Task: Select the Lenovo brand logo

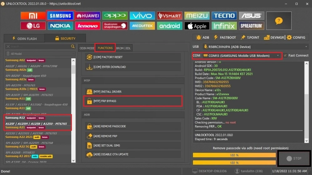Action: coord(88,26)
